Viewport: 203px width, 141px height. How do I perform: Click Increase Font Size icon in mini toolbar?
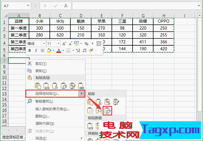pyautogui.click(x=64, y=44)
